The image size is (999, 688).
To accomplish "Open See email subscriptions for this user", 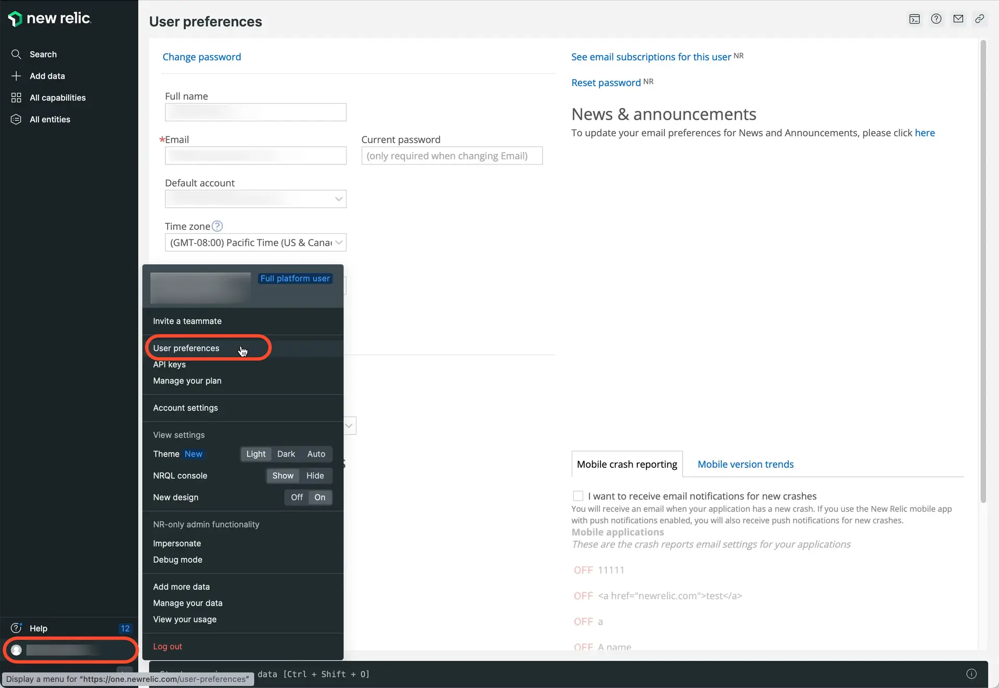I will (x=651, y=57).
